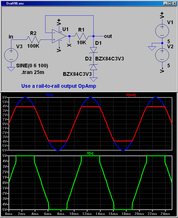
Task: Close the Draft98.asc window
Action: 174,3
